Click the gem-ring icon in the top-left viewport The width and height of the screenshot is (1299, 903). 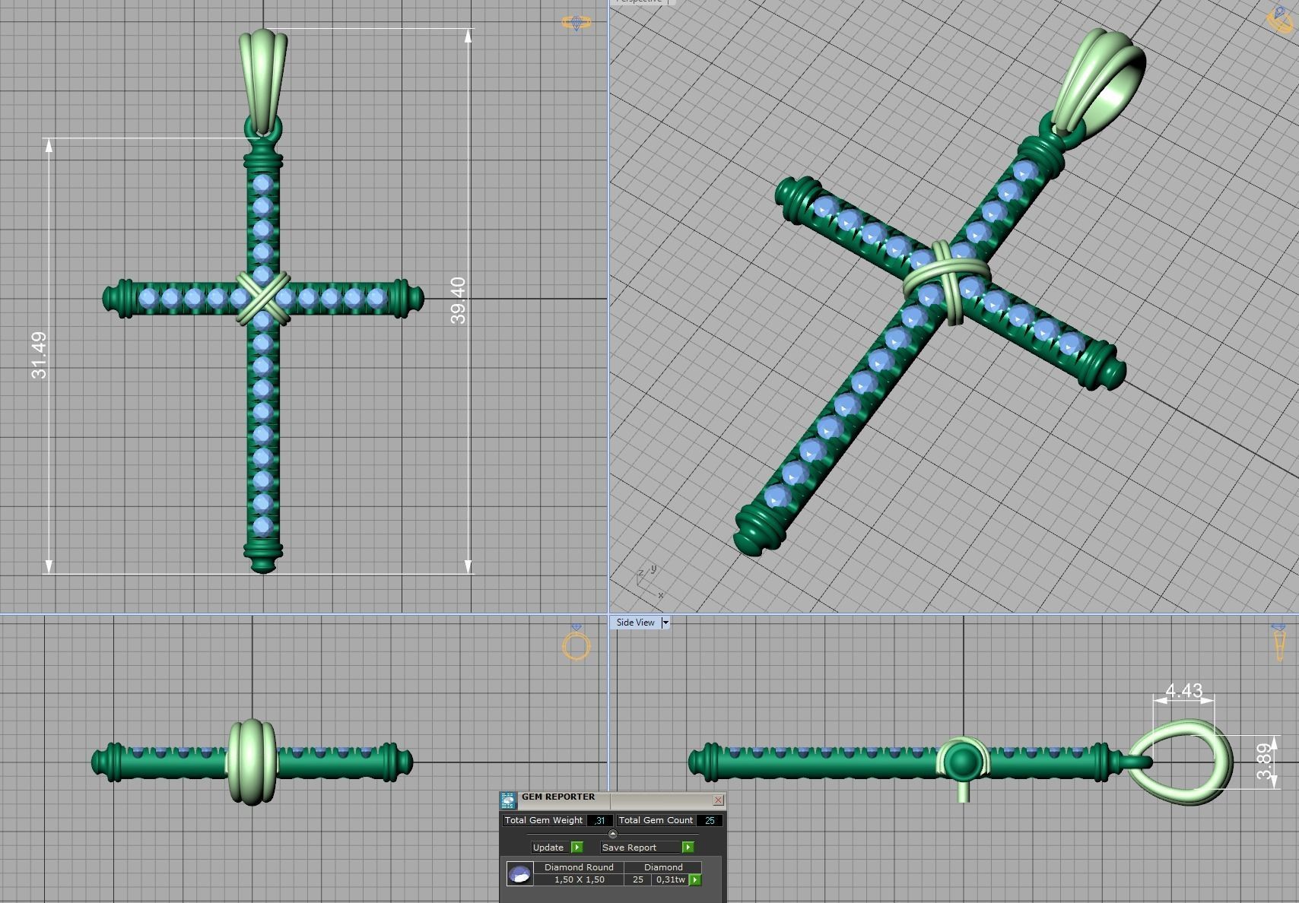576,24
